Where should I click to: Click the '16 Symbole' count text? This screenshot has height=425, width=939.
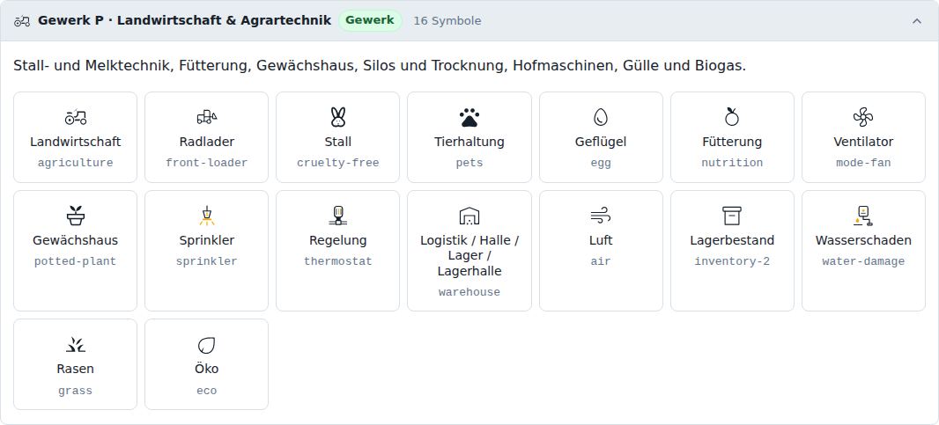[447, 21]
